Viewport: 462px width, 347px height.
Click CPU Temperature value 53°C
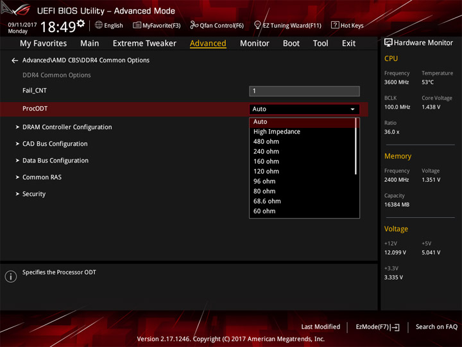(x=427, y=82)
